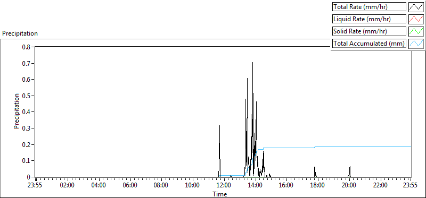Click the 0.8 y-axis maximum value
426x198 pixels.
coord(26,47)
